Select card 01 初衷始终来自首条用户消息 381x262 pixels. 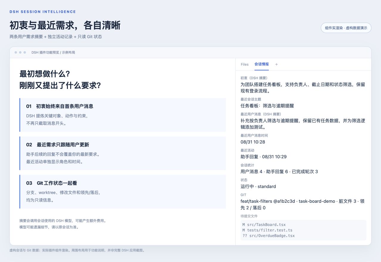click(x=123, y=115)
